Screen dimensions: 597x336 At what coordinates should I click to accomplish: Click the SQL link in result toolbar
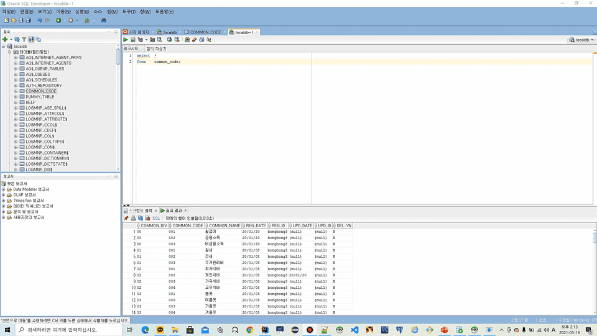tap(156, 218)
